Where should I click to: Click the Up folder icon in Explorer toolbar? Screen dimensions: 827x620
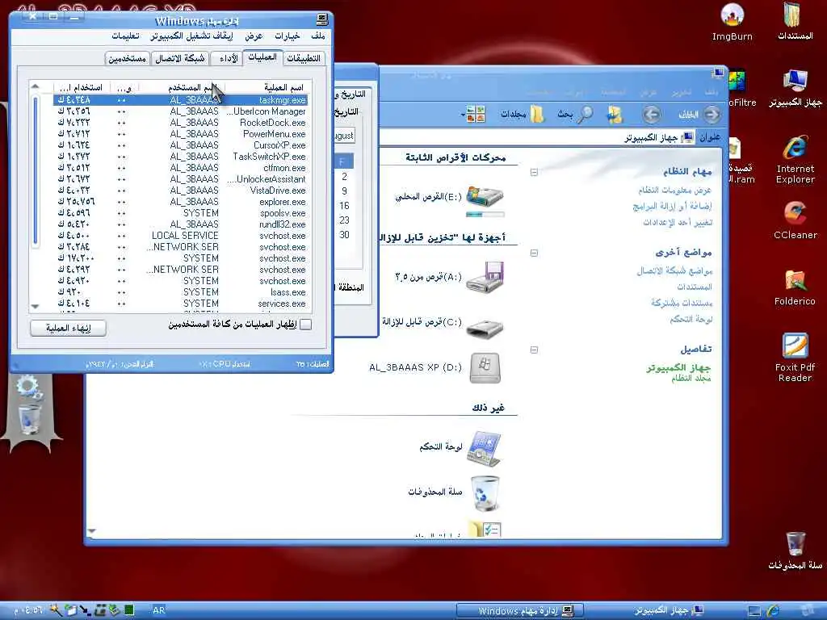click(614, 114)
